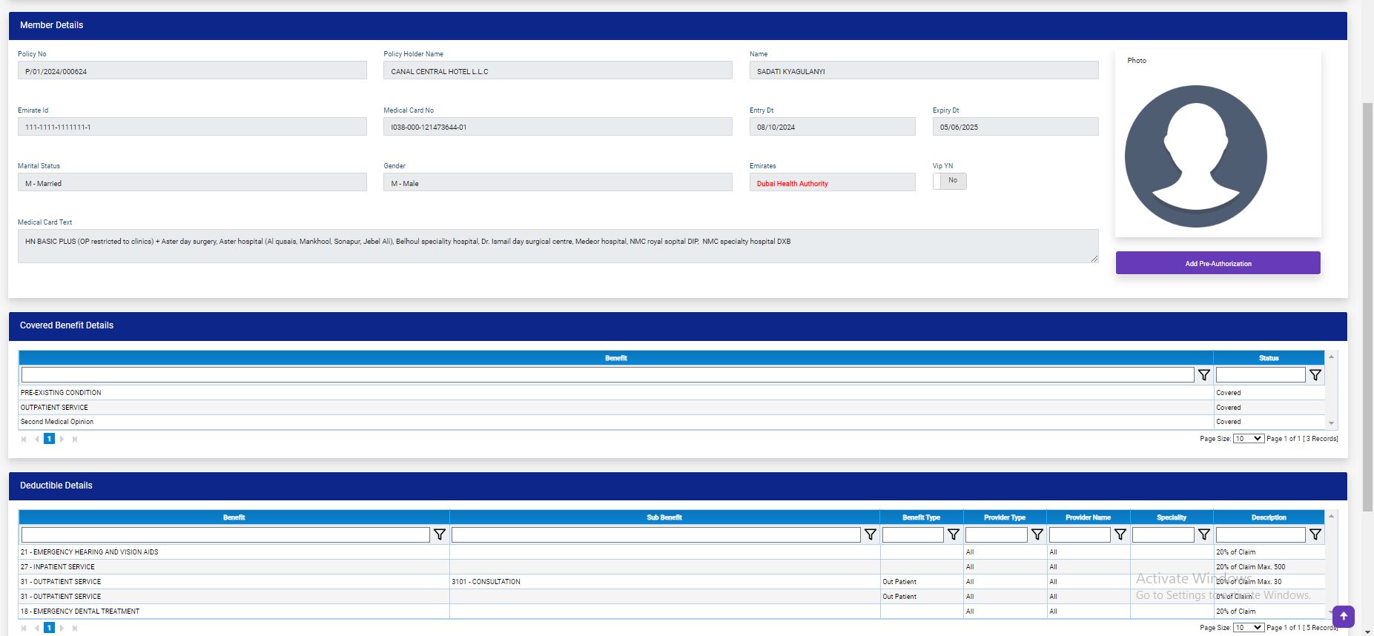The height and width of the screenshot is (636, 1374).
Task: Click the member photo placeholder
Action: (1195, 156)
